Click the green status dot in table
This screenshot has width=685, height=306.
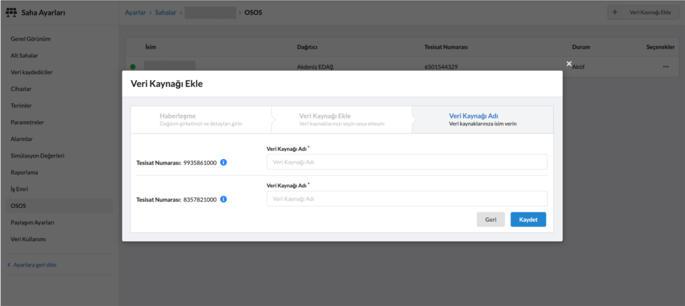(132, 67)
